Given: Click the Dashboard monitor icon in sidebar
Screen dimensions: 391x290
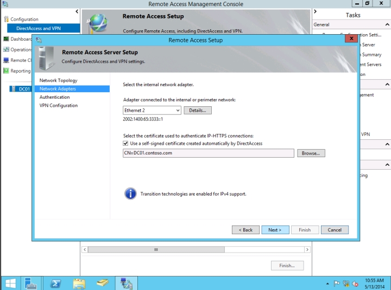Looking at the screenshot, I should tap(6, 39).
